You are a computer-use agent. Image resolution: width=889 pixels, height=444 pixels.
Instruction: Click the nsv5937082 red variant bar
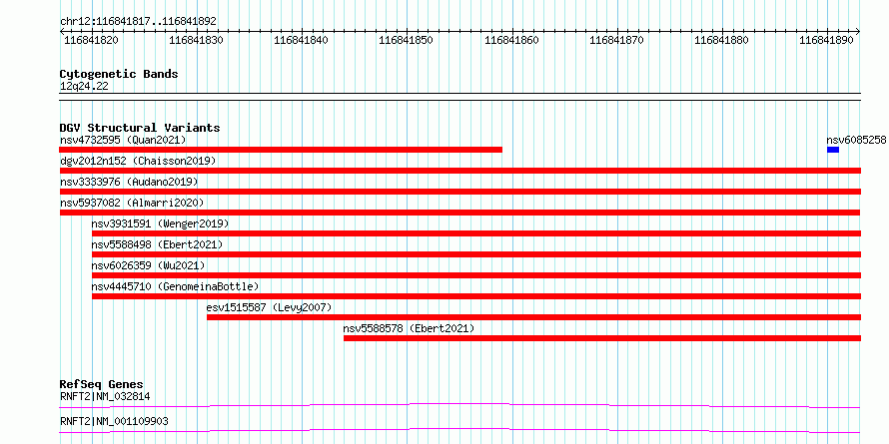tap(459, 213)
